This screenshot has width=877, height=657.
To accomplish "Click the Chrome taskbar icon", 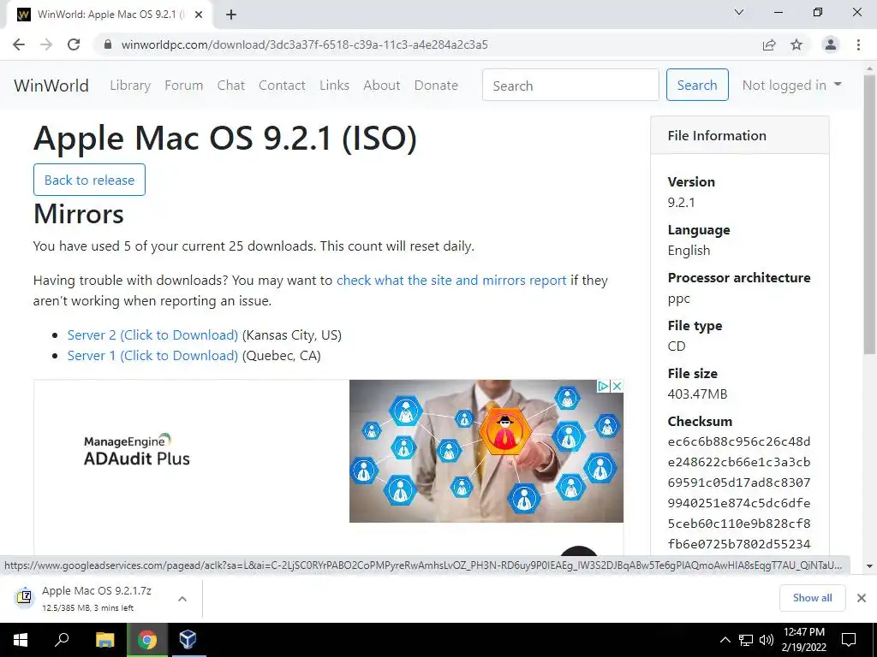I will (147, 640).
